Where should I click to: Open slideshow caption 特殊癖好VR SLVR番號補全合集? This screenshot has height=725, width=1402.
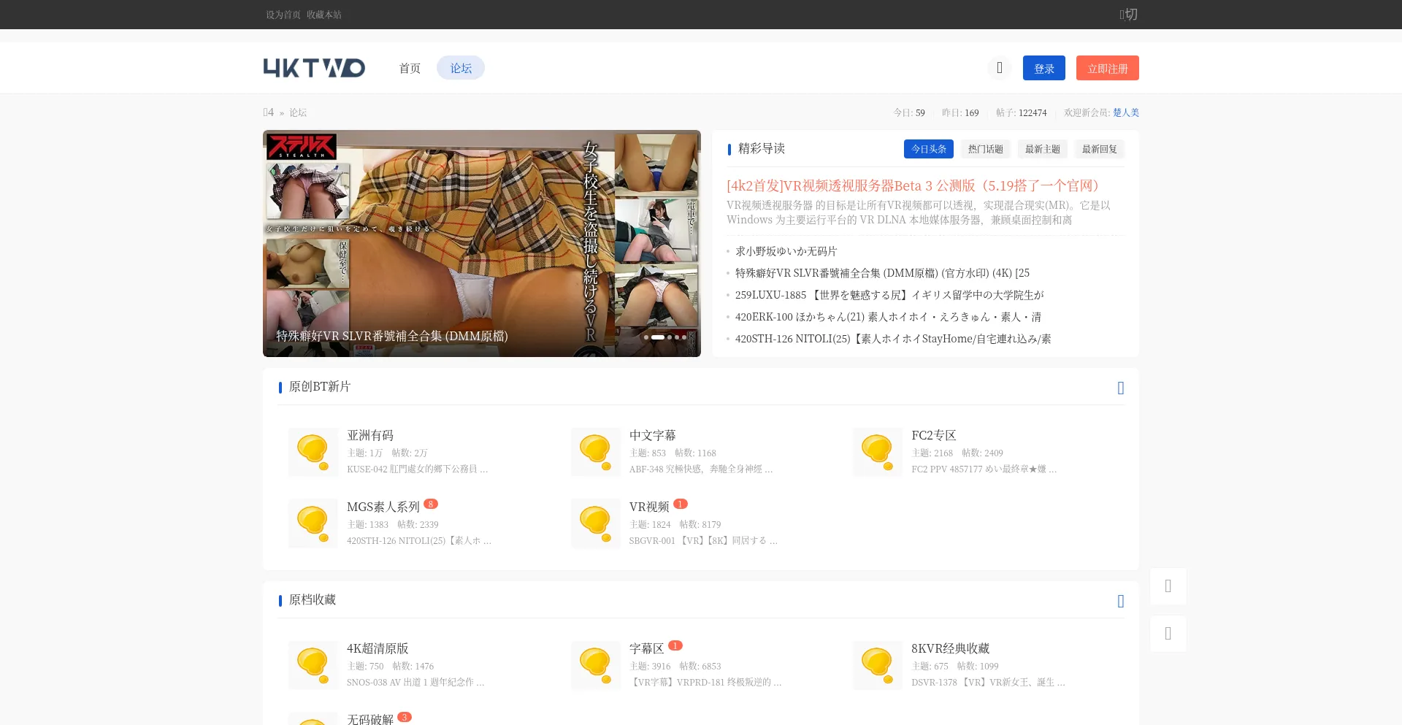point(392,336)
